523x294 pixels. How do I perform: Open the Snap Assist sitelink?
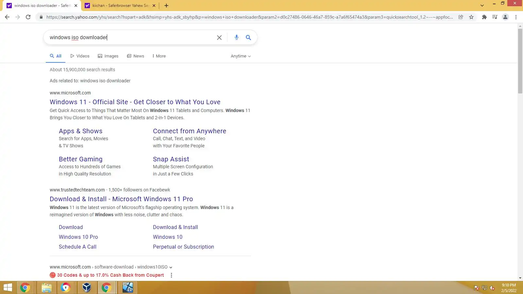pos(171,159)
